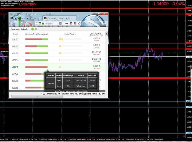Image resolution: width=192 pixels, height=142 pixels.
Task: Open the GBPJPY symbol link
Action: [x=15, y=60]
